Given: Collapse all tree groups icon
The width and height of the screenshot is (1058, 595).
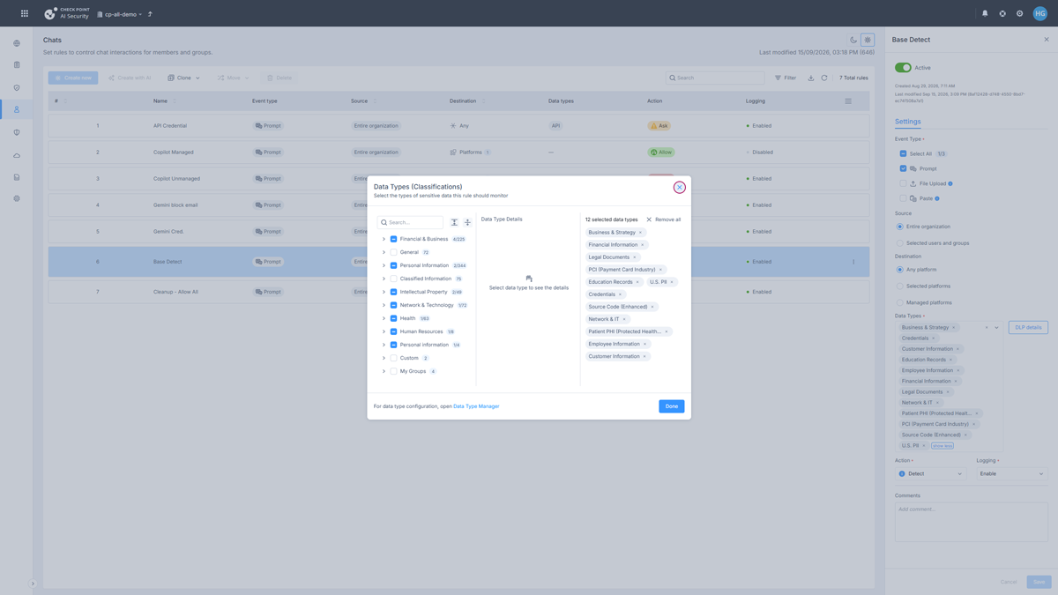Looking at the screenshot, I should 467,222.
